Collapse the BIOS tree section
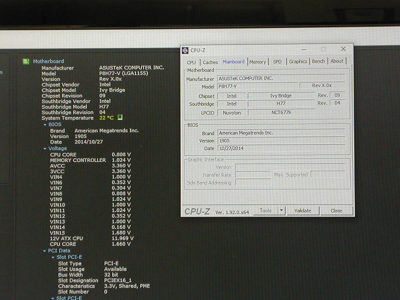This screenshot has width=400, height=300. point(45,125)
